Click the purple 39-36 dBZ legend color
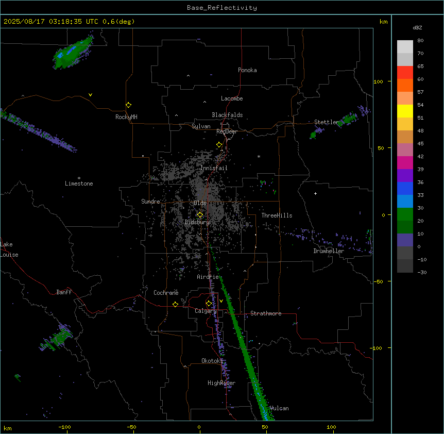444x434 pixels. point(405,176)
